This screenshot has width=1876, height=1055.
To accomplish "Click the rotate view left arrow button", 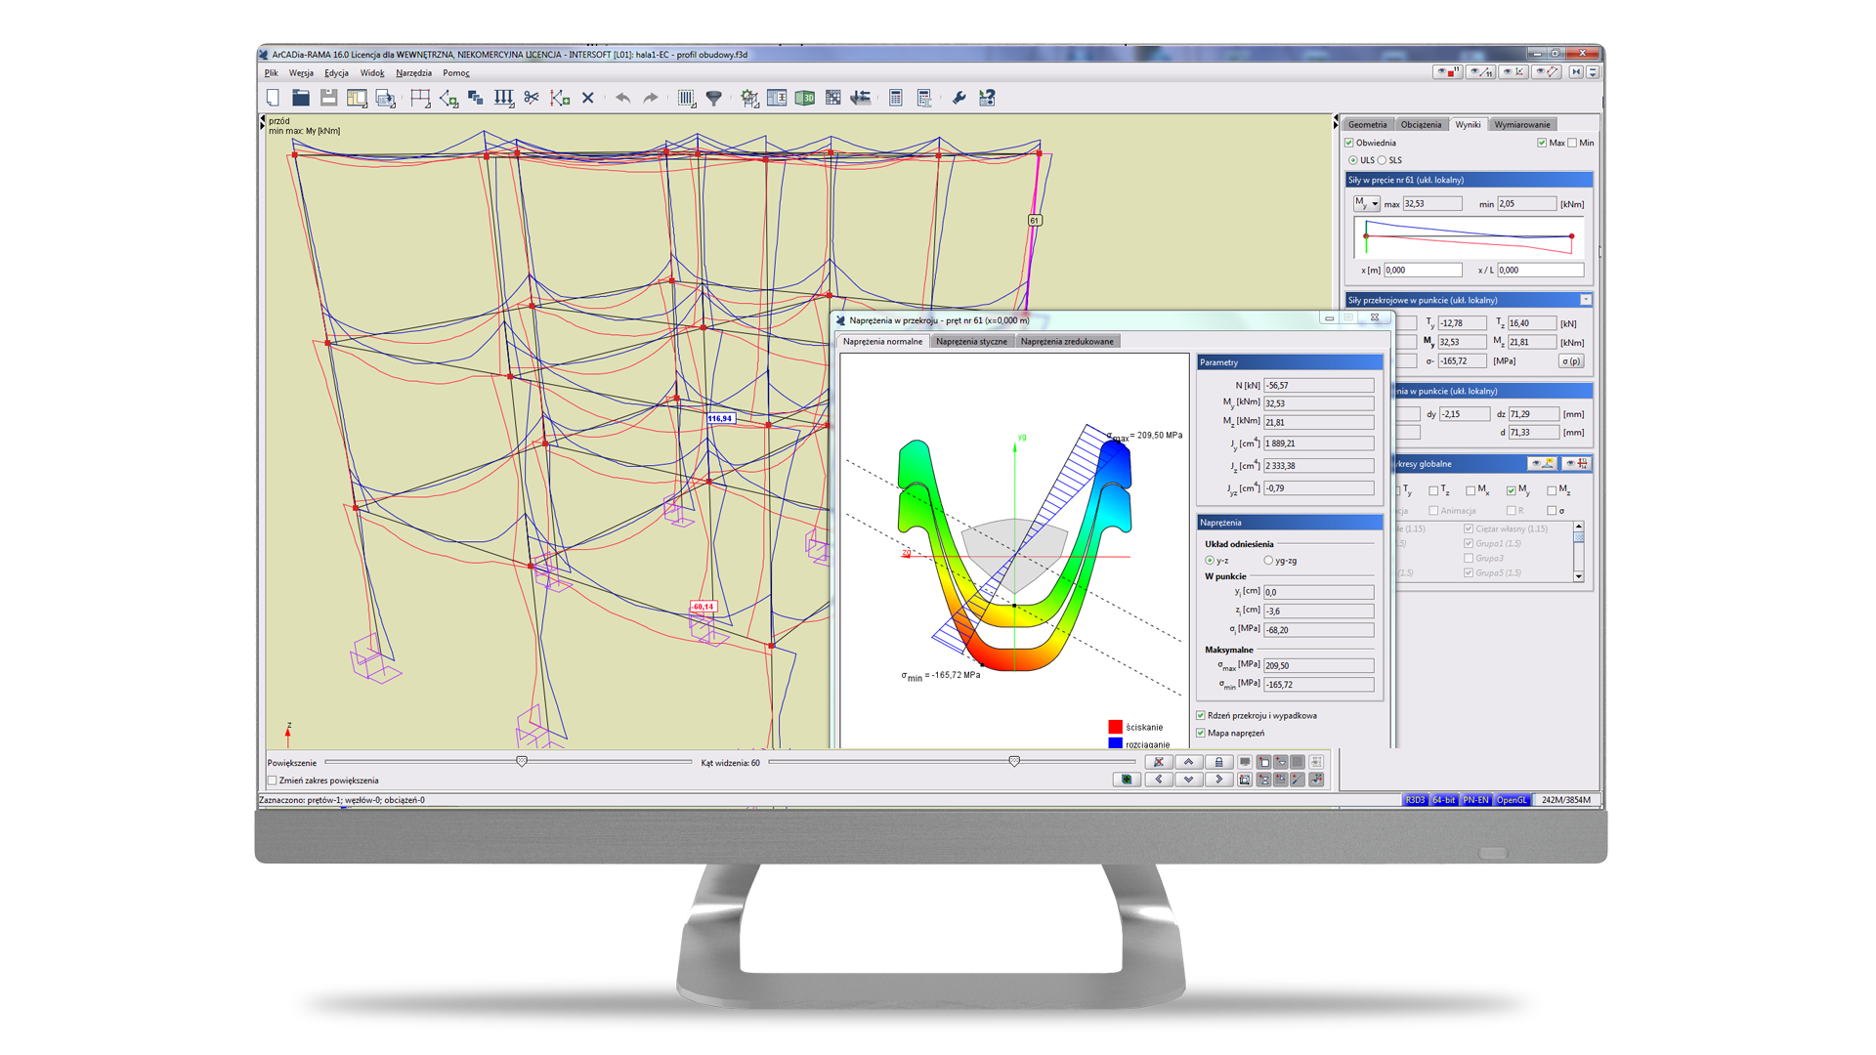I will [1159, 780].
